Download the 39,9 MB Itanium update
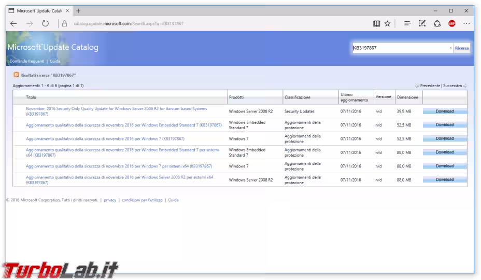 (445, 111)
